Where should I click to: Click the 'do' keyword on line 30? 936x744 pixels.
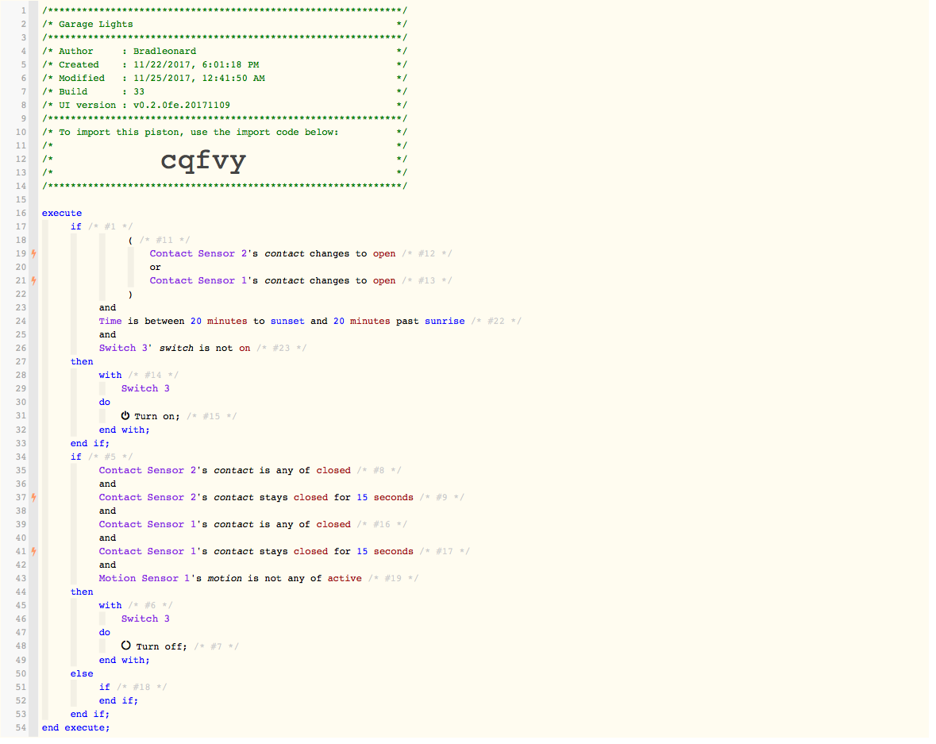pos(105,403)
